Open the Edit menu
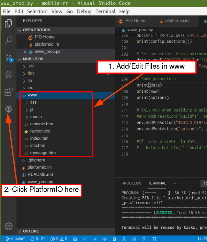Image resolution: width=207 pixels, height=242 pixels. coord(19,11)
